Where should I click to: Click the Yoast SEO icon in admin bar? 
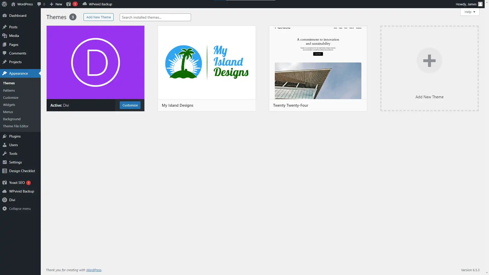point(69,4)
